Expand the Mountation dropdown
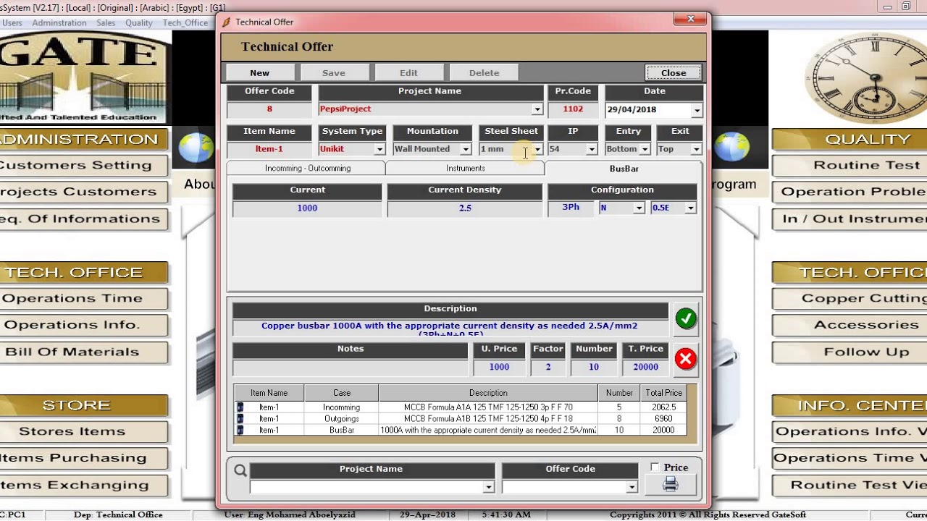Screen dimensions: 927x521 [x=466, y=149]
